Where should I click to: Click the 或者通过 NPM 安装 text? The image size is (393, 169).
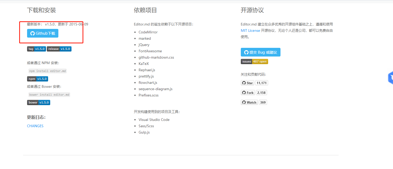pos(43,63)
